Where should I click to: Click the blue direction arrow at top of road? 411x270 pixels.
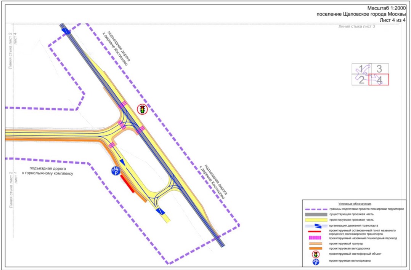coord(66,31)
